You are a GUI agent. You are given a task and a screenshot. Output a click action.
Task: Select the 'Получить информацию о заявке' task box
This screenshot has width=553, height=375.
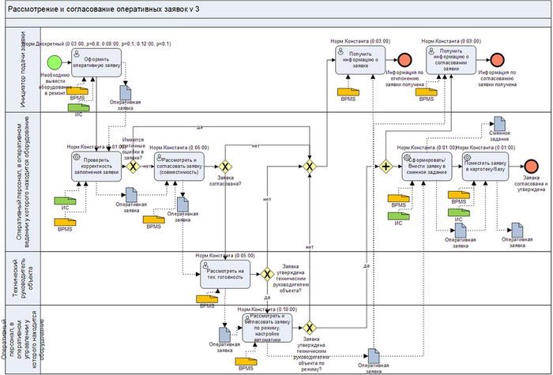[360, 61]
